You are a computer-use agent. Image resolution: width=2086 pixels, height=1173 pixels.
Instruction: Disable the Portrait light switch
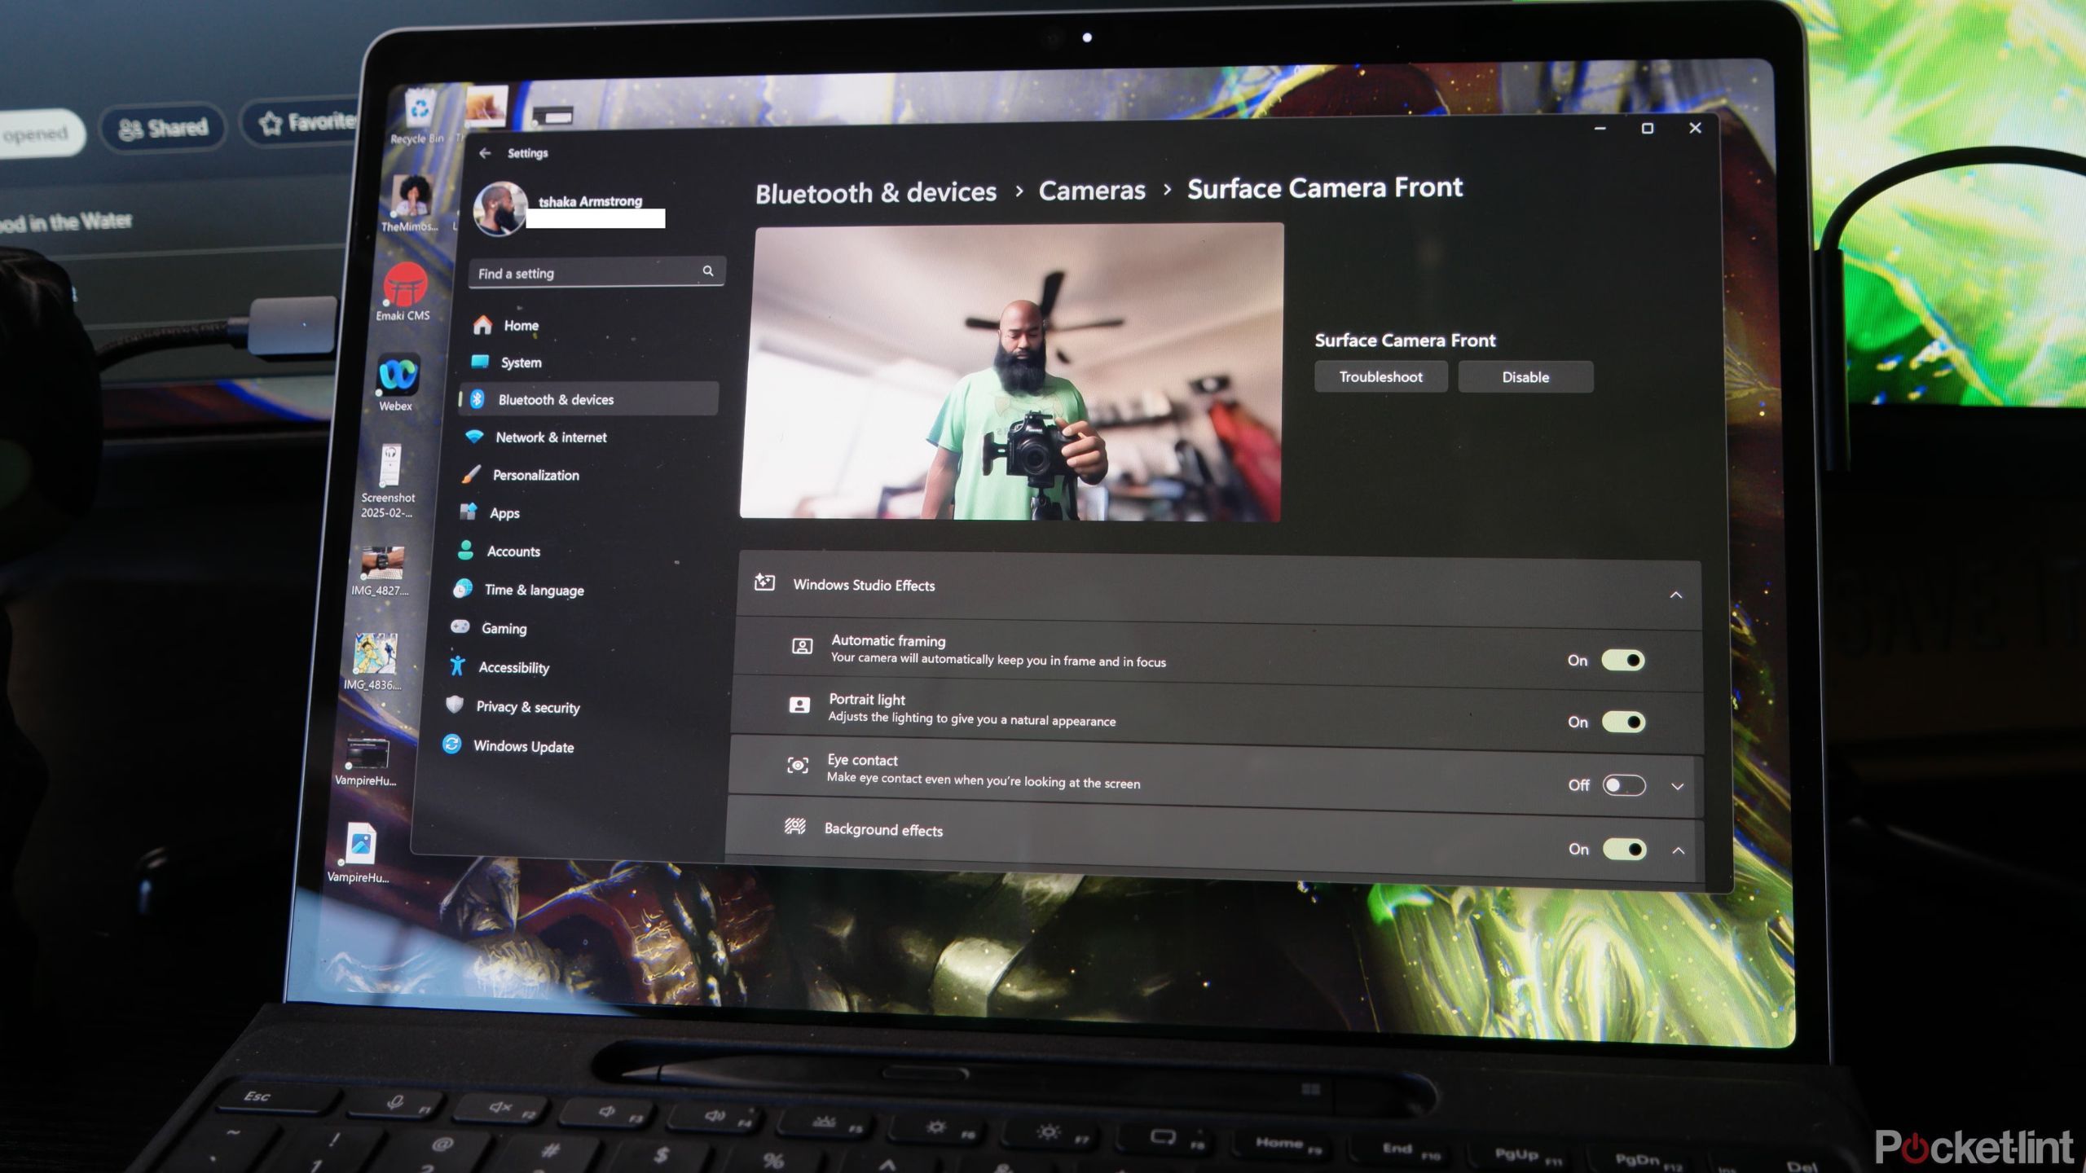pos(1623,722)
